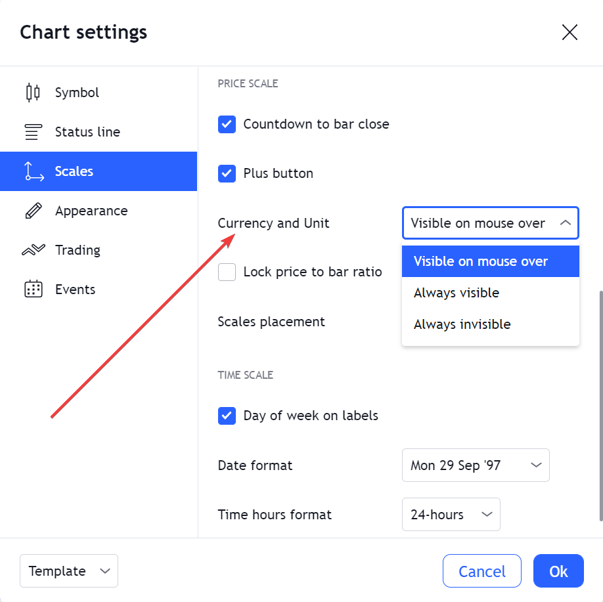This screenshot has width=603, height=602.
Task: Uncheck the Plus button option
Action: coord(227,173)
